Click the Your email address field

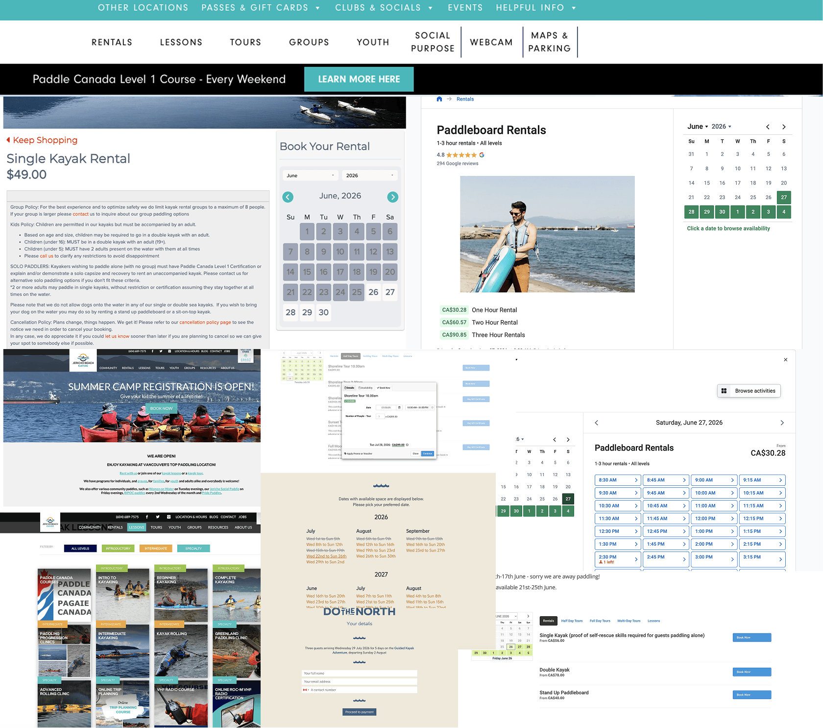(359, 681)
